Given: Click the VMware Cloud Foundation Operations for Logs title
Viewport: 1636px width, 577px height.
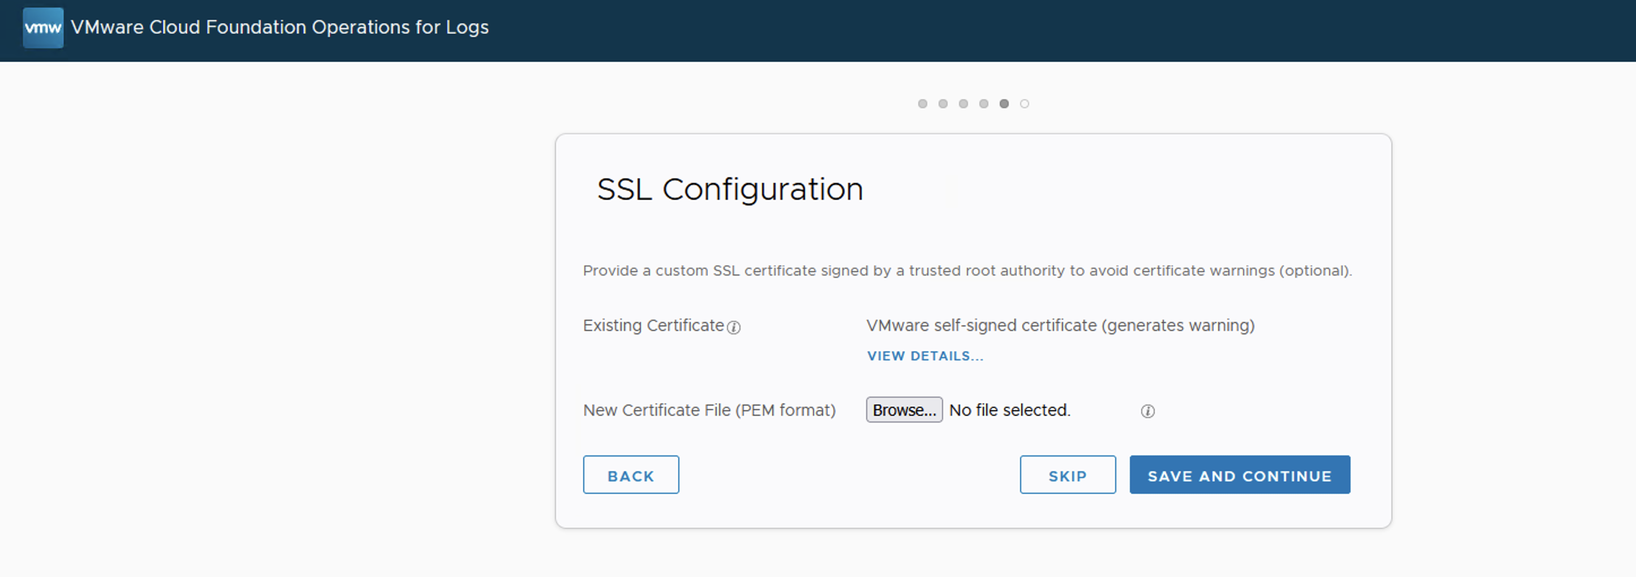Looking at the screenshot, I should (x=280, y=27).
